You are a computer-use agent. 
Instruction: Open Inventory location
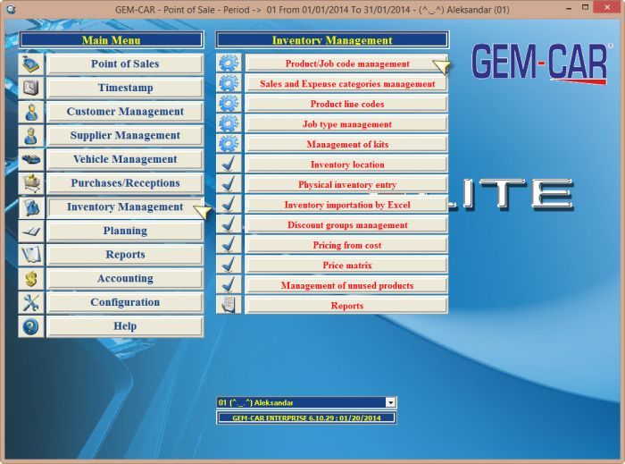click(x=346, y=165)
